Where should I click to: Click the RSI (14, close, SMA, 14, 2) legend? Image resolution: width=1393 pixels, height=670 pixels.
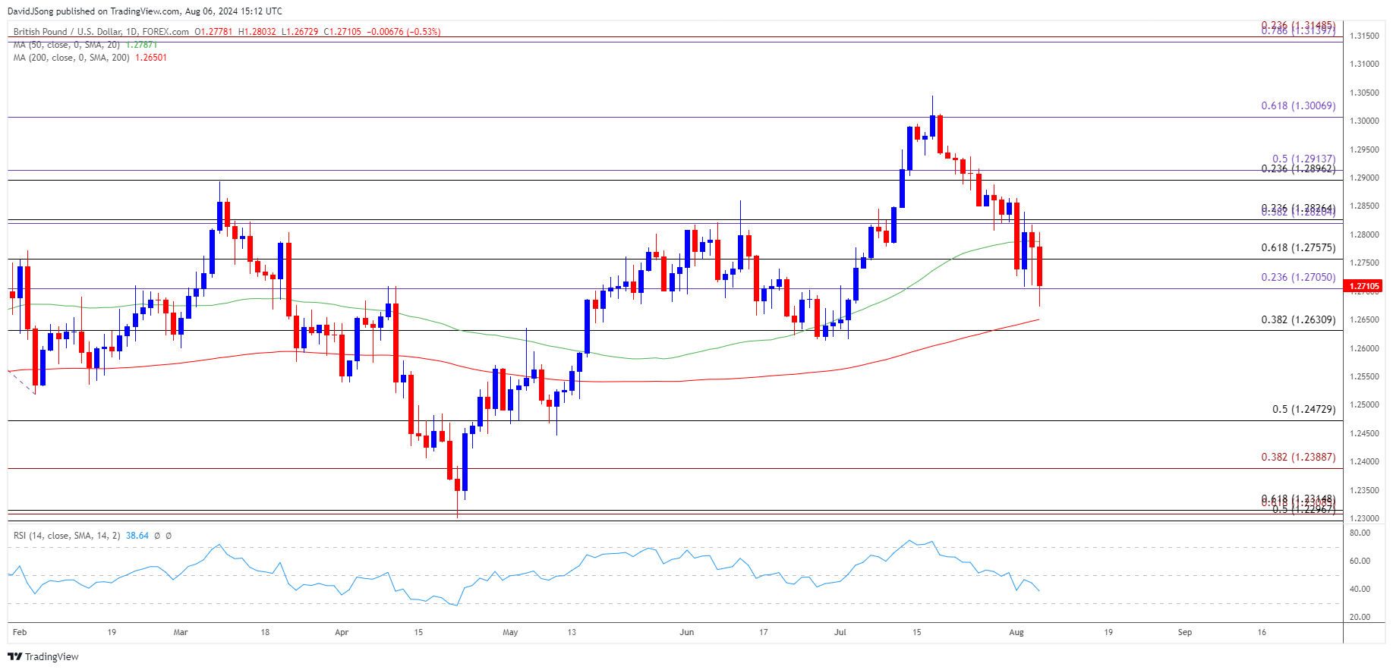click(67, 536)
